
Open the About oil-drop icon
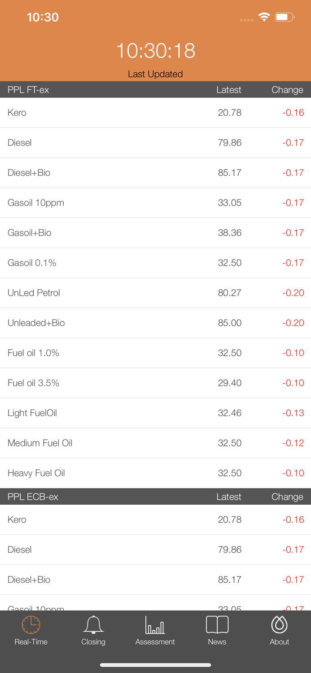pos(279,625)
